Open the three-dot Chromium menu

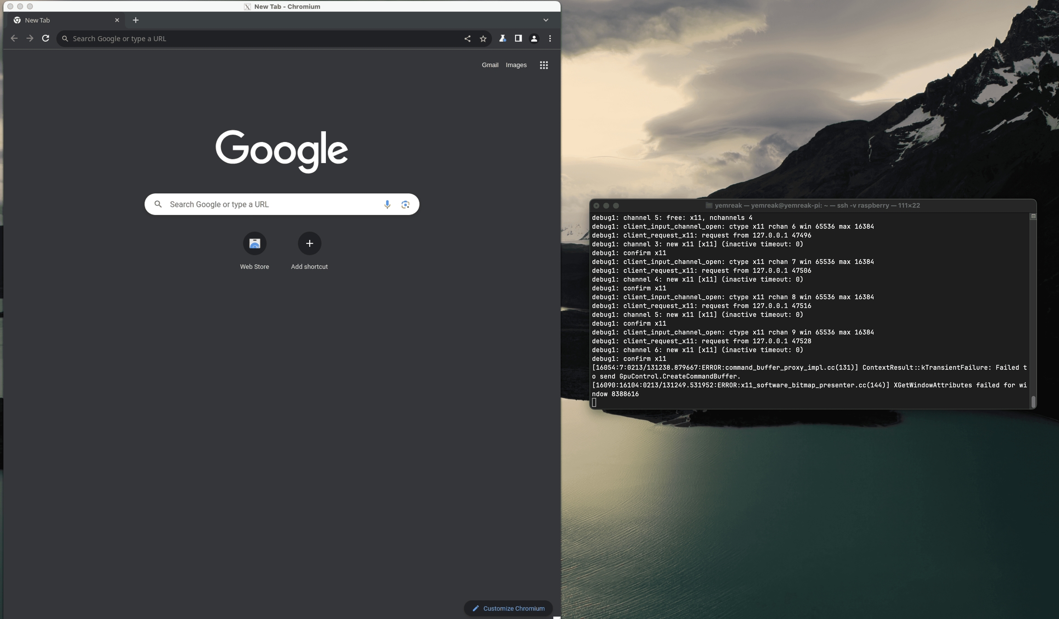click(550, 39)
